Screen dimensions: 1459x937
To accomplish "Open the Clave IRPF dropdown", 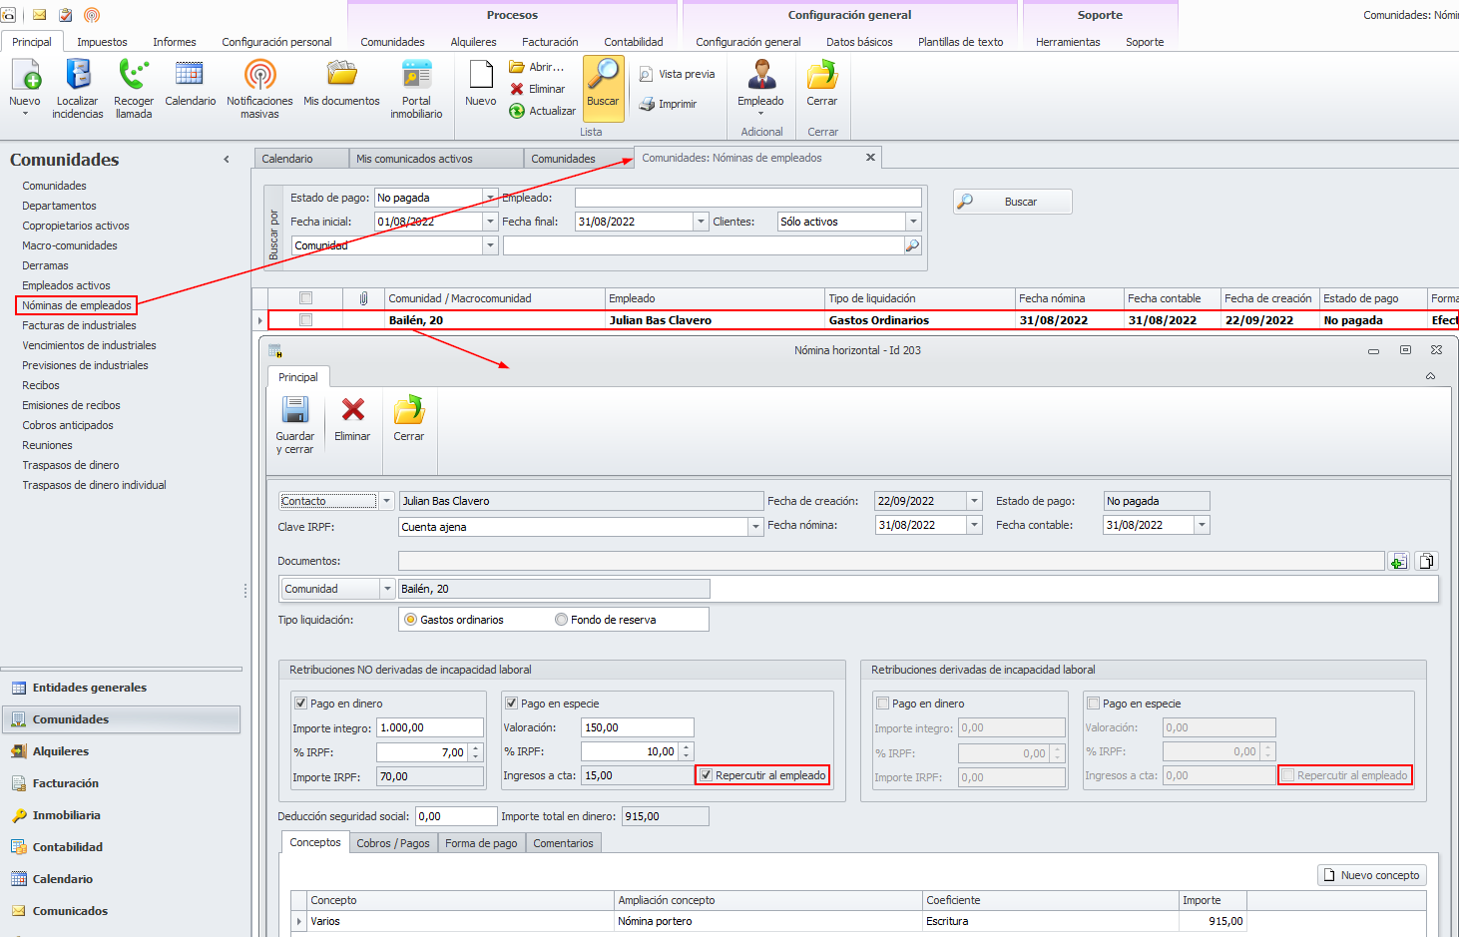I will pyautogui.click(x=755, y=527).
